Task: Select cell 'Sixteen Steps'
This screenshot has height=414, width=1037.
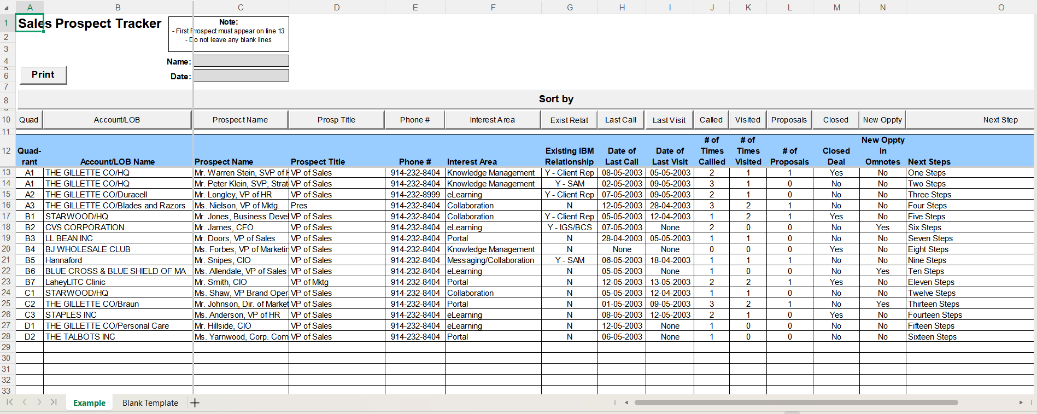Action: tap(970, 337)
